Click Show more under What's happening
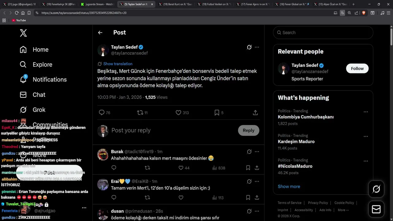This screenshot has width=393, height=221. coord(289,186)
